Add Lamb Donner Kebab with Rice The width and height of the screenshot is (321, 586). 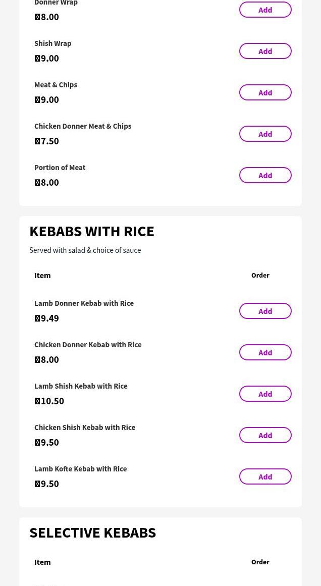(265, 311)
